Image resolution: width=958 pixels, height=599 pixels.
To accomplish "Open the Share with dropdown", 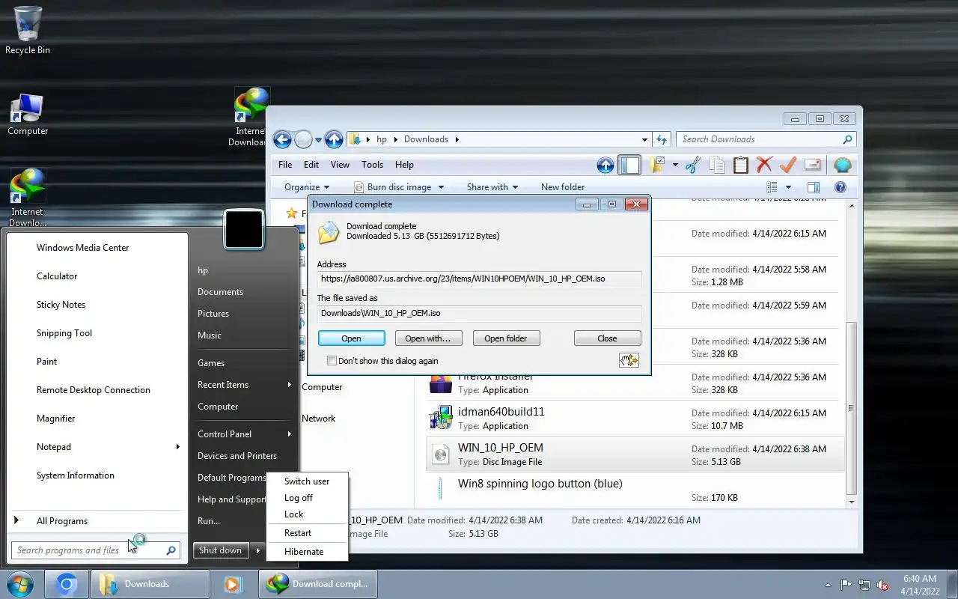I will [492, 187].
